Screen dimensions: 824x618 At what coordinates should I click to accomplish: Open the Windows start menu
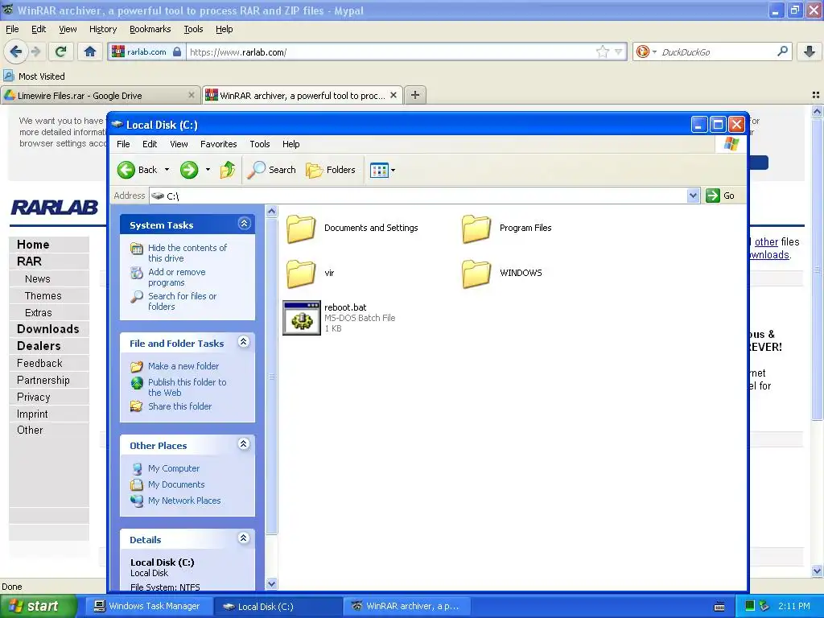[x=37, y=606]
